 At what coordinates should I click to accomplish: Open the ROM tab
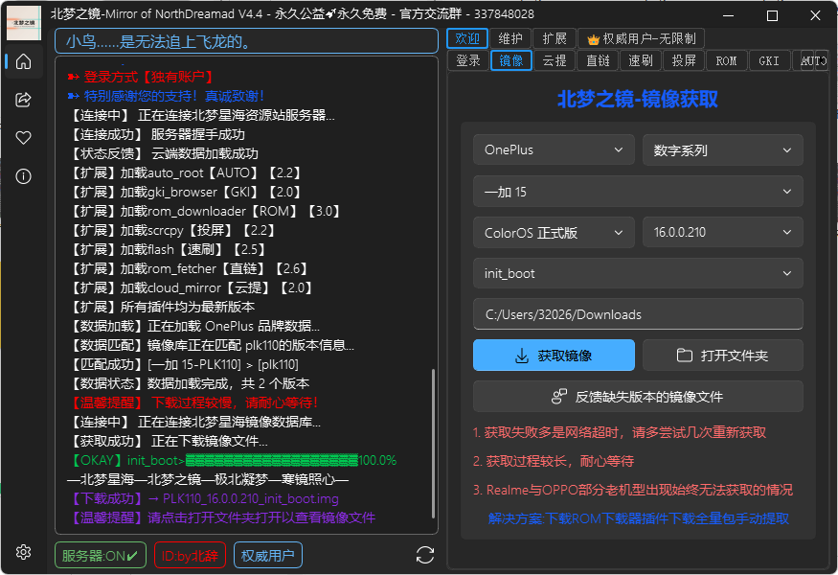726,59
